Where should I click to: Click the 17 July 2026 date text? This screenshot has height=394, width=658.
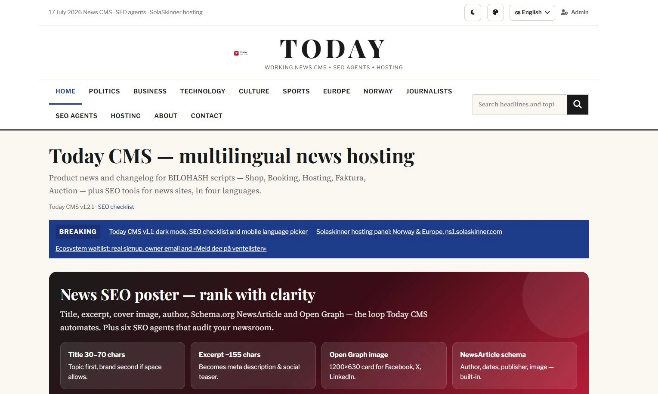(x=65, y=12)
